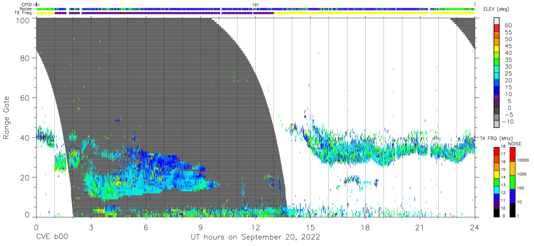This screenshot has height=246, width=534.
Task: Click the '30' elevation colorbar tick label
Action: point(507,67)
